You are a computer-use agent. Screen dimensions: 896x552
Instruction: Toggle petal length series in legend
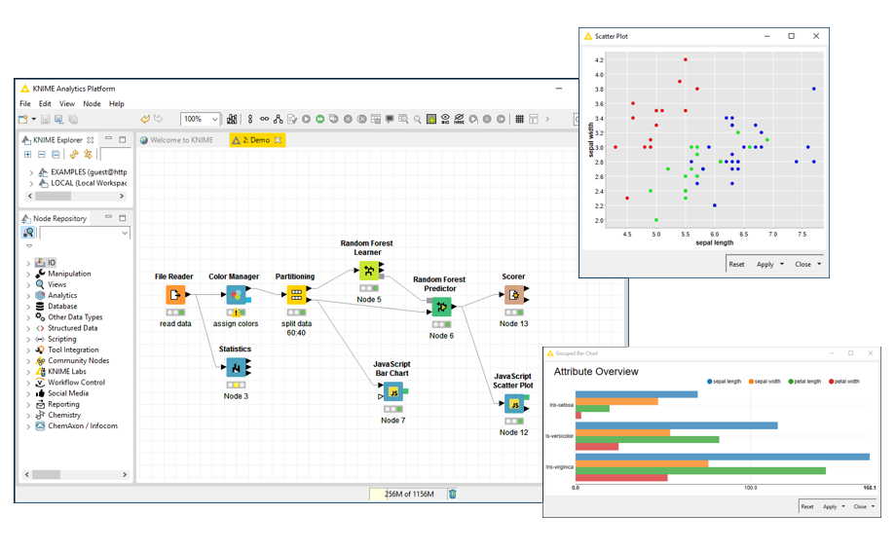click(x=804, y=382)
